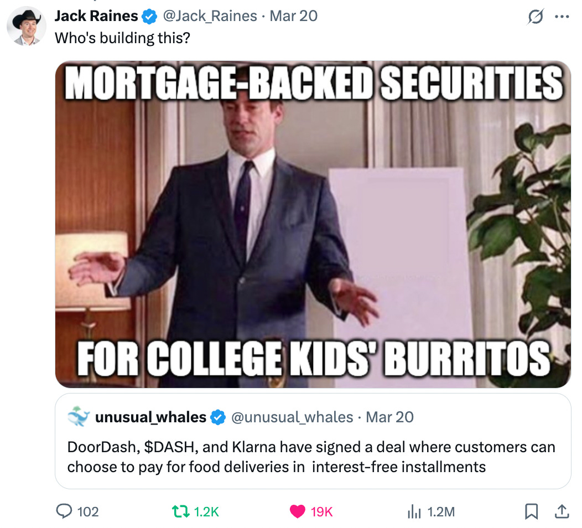
Task: Click unusual_whales' blue verified badge
Action: (x=218, y=417)
